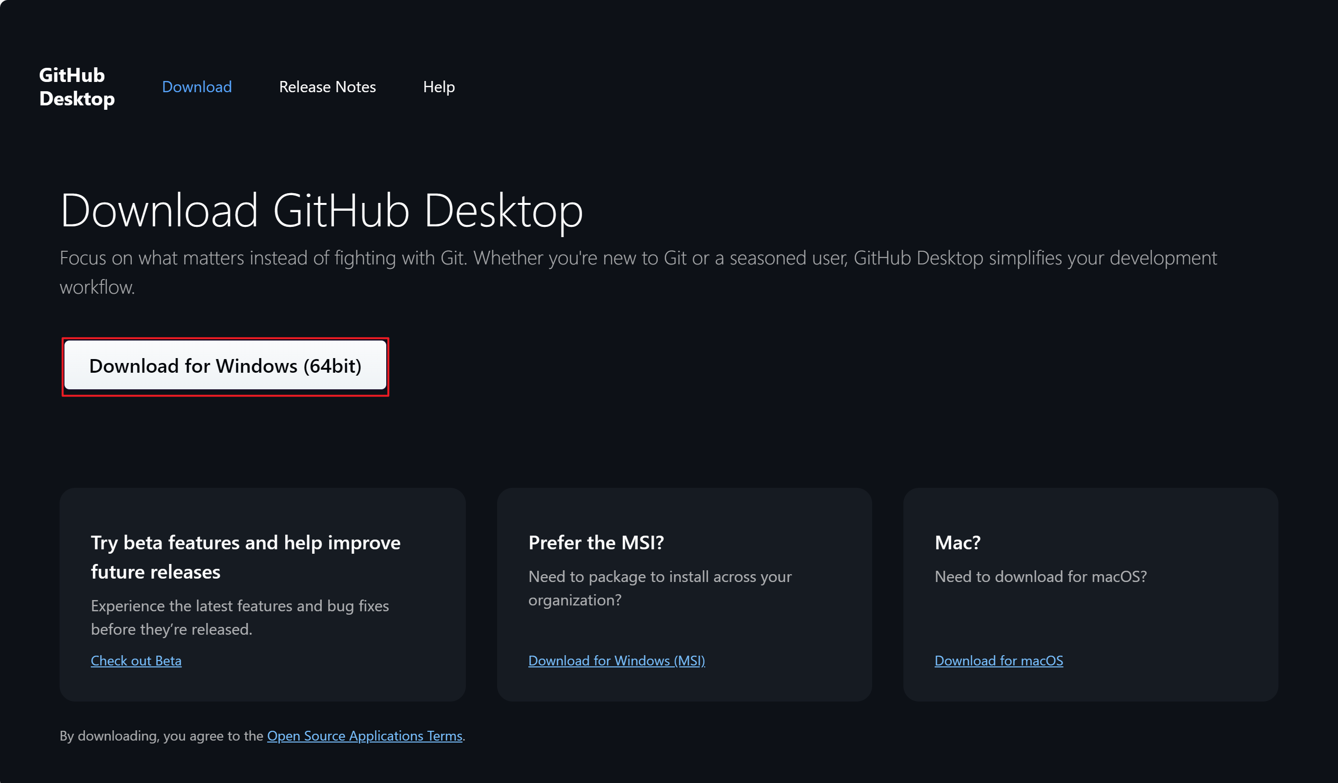Open the Open Source Applications Terms link
This screenshot has width=1338, height=783.
364,736
